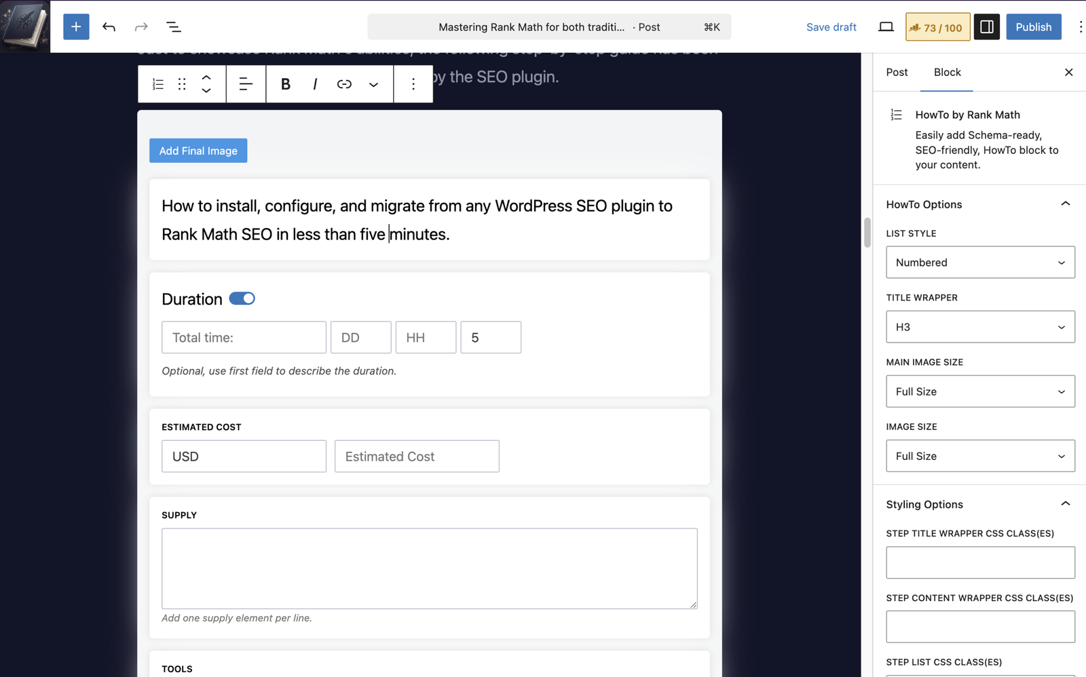
Task: Redo the last undone change
Action: pos(141,27)
